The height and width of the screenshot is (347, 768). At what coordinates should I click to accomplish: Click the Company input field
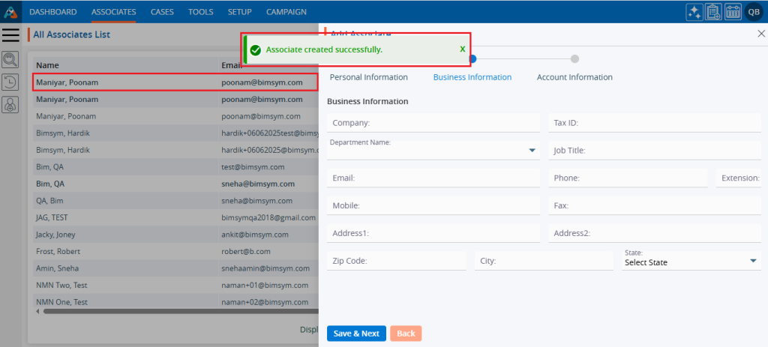(433, 123)
